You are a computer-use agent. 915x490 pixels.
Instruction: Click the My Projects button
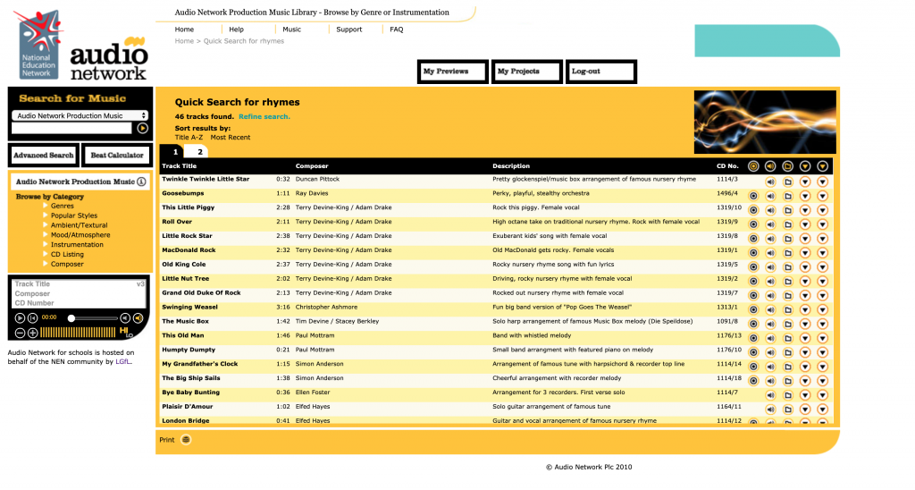tap(527, 72)
